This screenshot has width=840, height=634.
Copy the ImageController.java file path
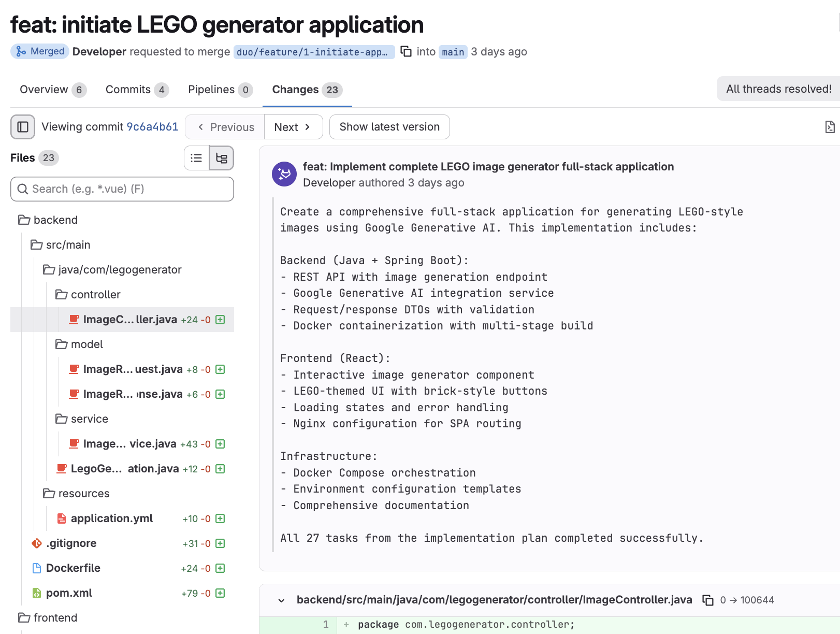point(707,600)
